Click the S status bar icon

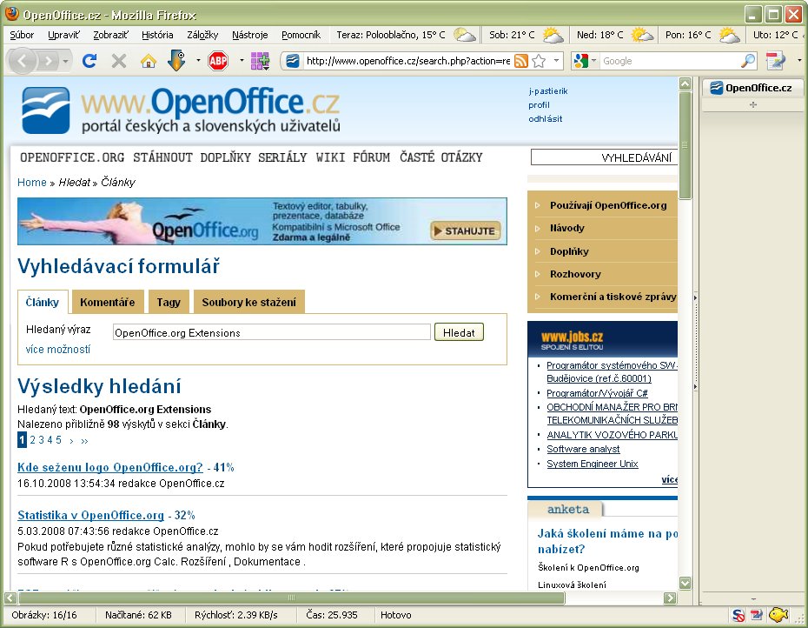click(x=738, y=615)
